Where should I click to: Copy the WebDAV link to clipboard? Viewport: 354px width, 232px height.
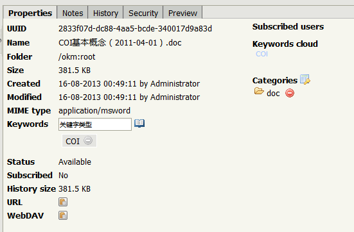click(x=63, y=215)
